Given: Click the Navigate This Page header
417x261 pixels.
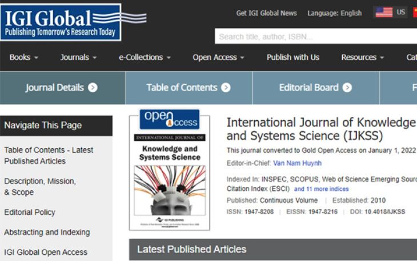Looking at the screenshot, I should pyautogui.click(x=56, y=125).
